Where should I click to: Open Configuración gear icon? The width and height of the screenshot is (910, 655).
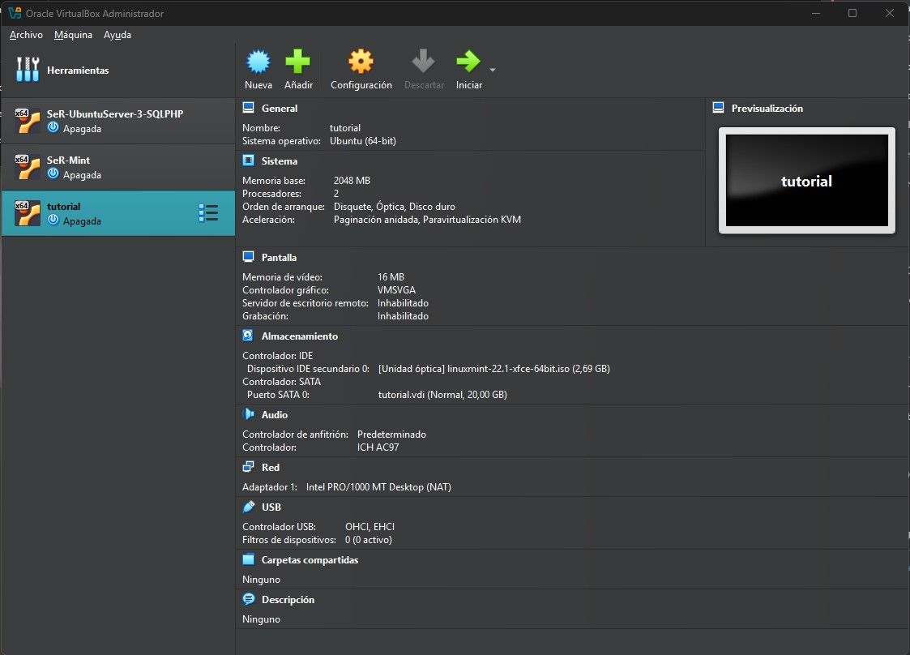(x=361, y=62)
